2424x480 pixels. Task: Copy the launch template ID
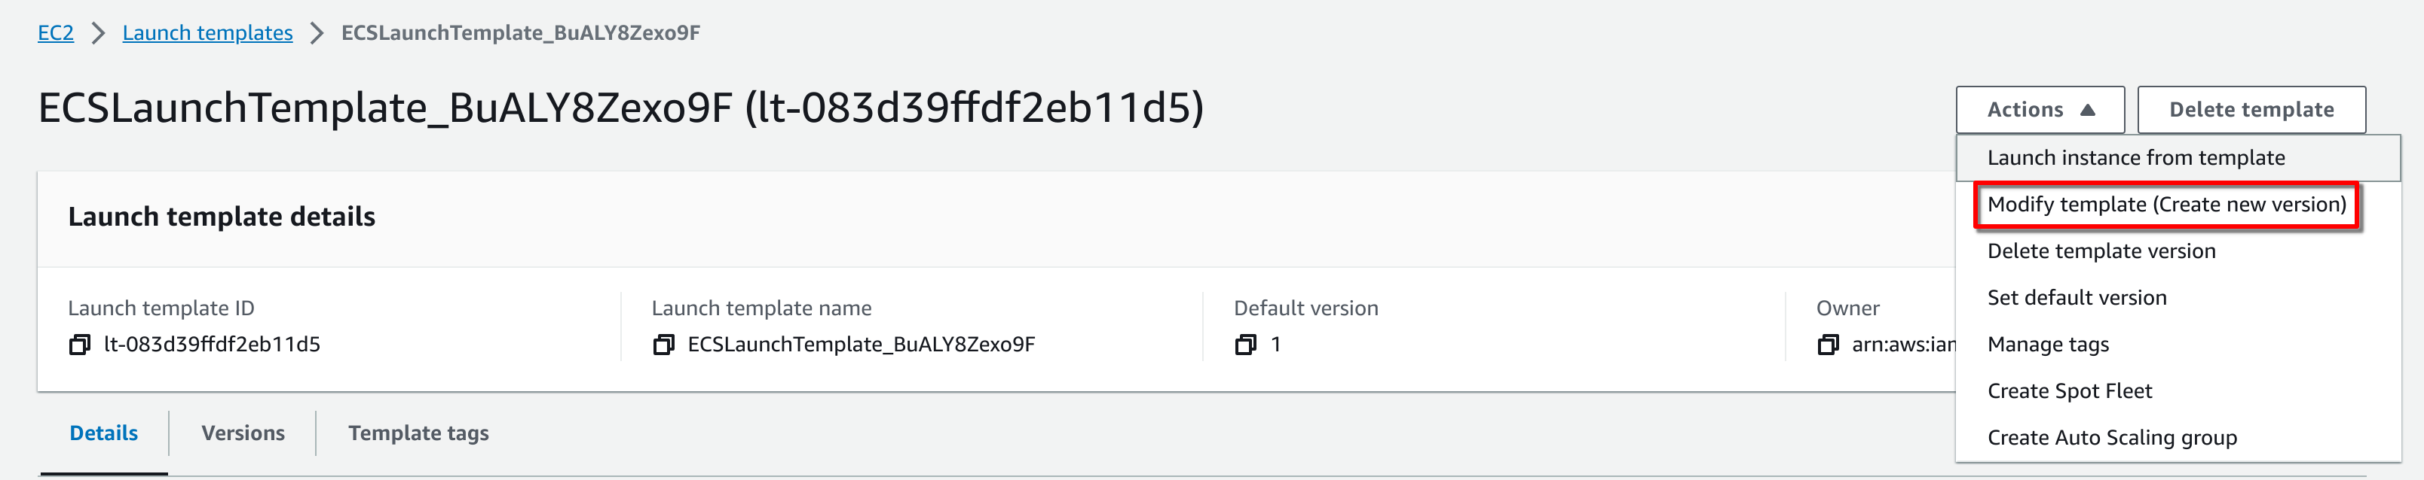tap(80, 345)
